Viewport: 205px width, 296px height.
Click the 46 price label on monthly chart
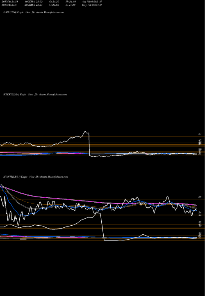coord(200,222)
